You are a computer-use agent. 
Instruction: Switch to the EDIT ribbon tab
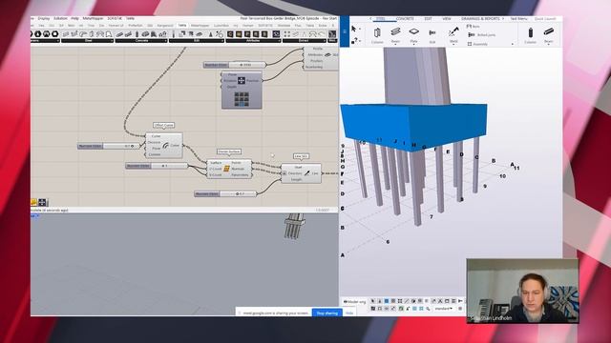tap(428, 19)
